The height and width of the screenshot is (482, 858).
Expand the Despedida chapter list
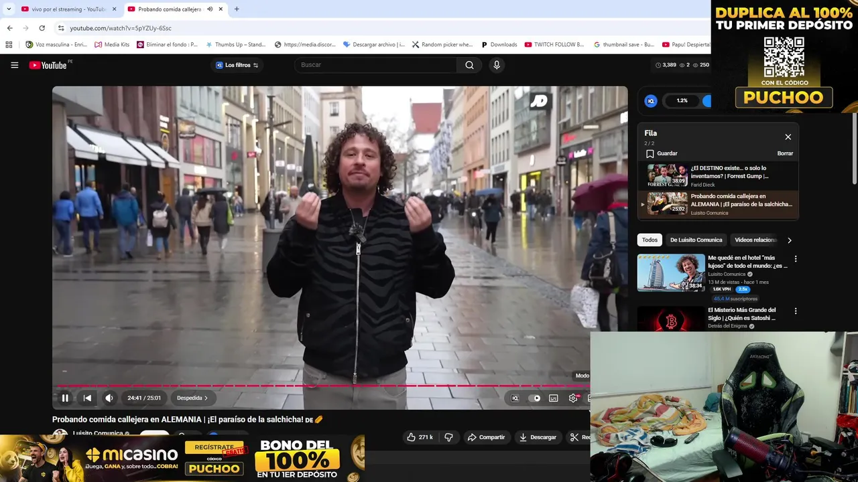pos(192,398)
